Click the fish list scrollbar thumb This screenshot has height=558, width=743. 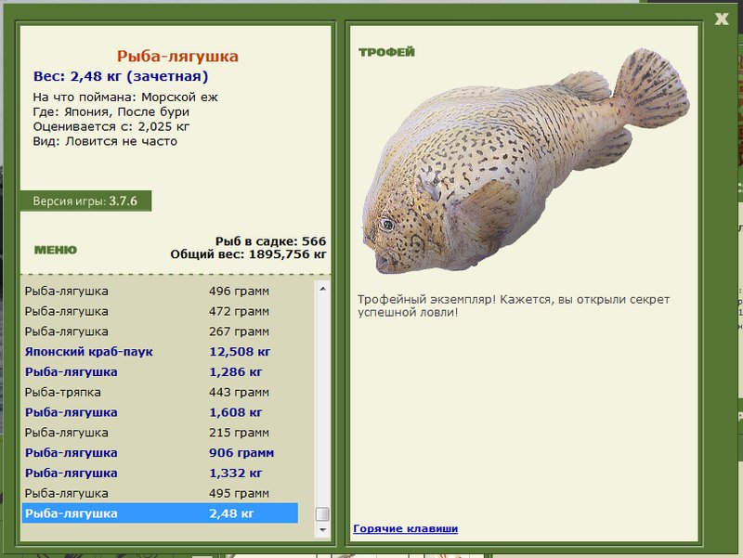tap(322, 514)
